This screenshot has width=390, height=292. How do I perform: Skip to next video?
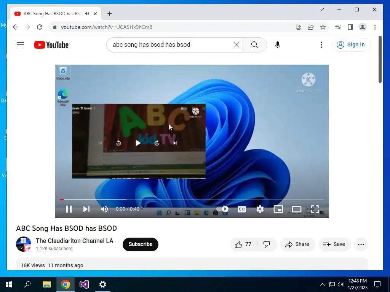coord(86,209)
